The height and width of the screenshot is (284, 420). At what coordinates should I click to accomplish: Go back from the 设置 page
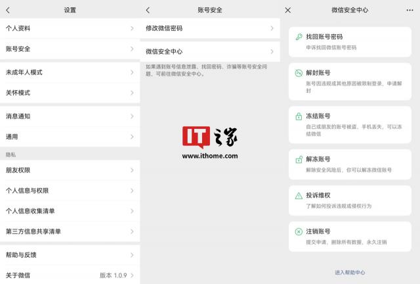tap(7, 10)
